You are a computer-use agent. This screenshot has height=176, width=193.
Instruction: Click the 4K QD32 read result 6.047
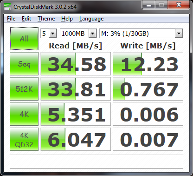(x=76, y=139)
